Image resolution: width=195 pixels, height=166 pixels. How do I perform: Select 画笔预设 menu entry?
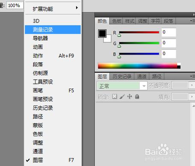click(x=53, y=99)
